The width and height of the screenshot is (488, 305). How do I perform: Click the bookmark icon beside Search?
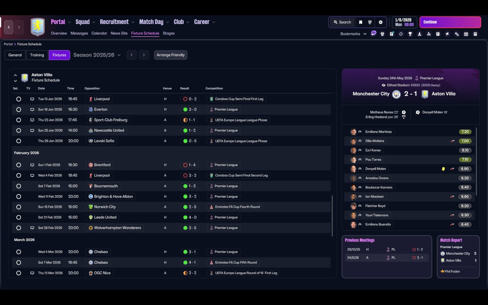pos(360,22)
